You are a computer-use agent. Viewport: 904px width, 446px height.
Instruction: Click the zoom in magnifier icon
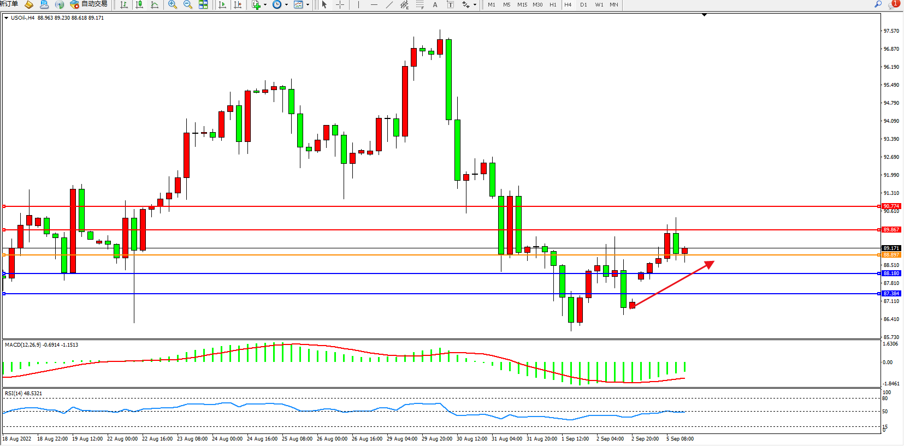click(x=173, y=4)
